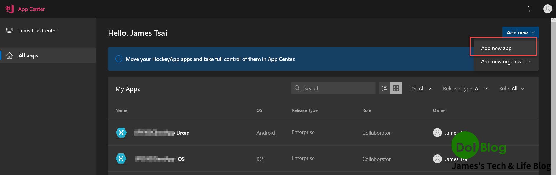Viewport: 556px width, 175px height.
Task: Switch to grid view layout
Action: [396, 88]
